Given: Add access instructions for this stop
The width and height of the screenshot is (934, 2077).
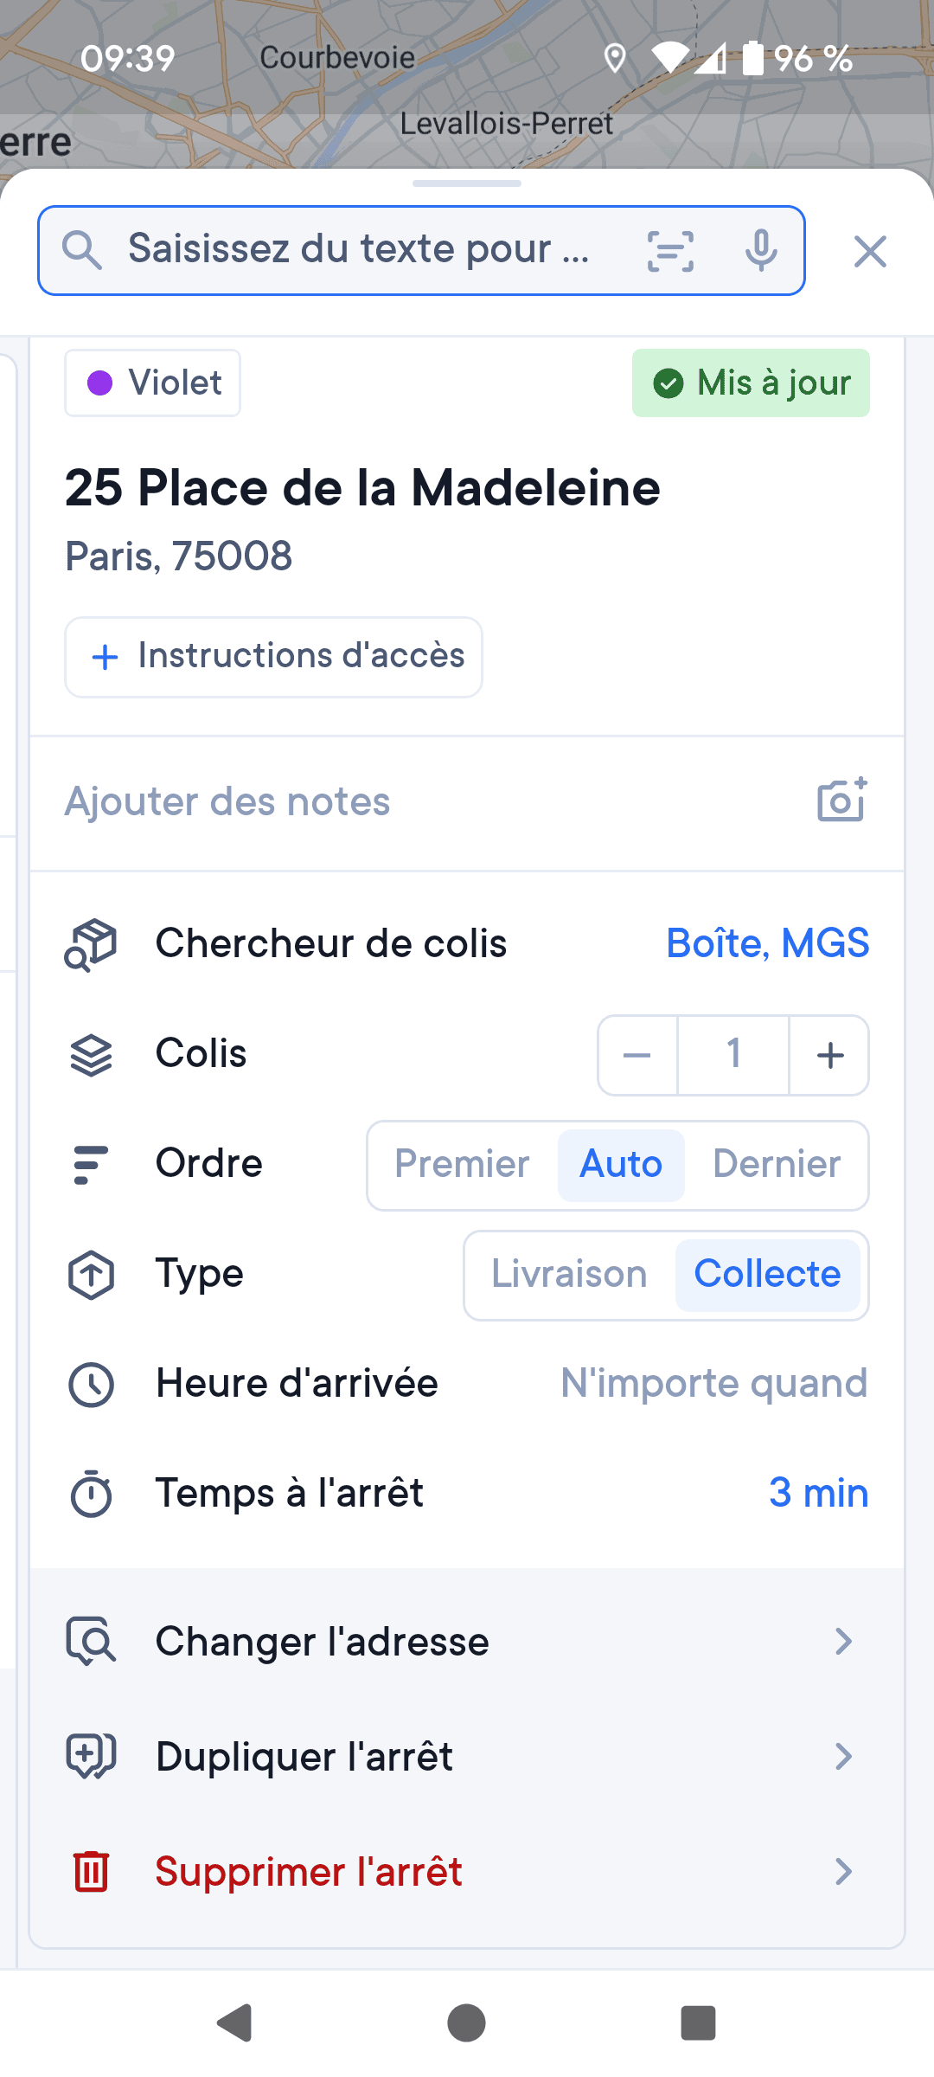Looking at the screenshot, I should click(x=274, y=656).
